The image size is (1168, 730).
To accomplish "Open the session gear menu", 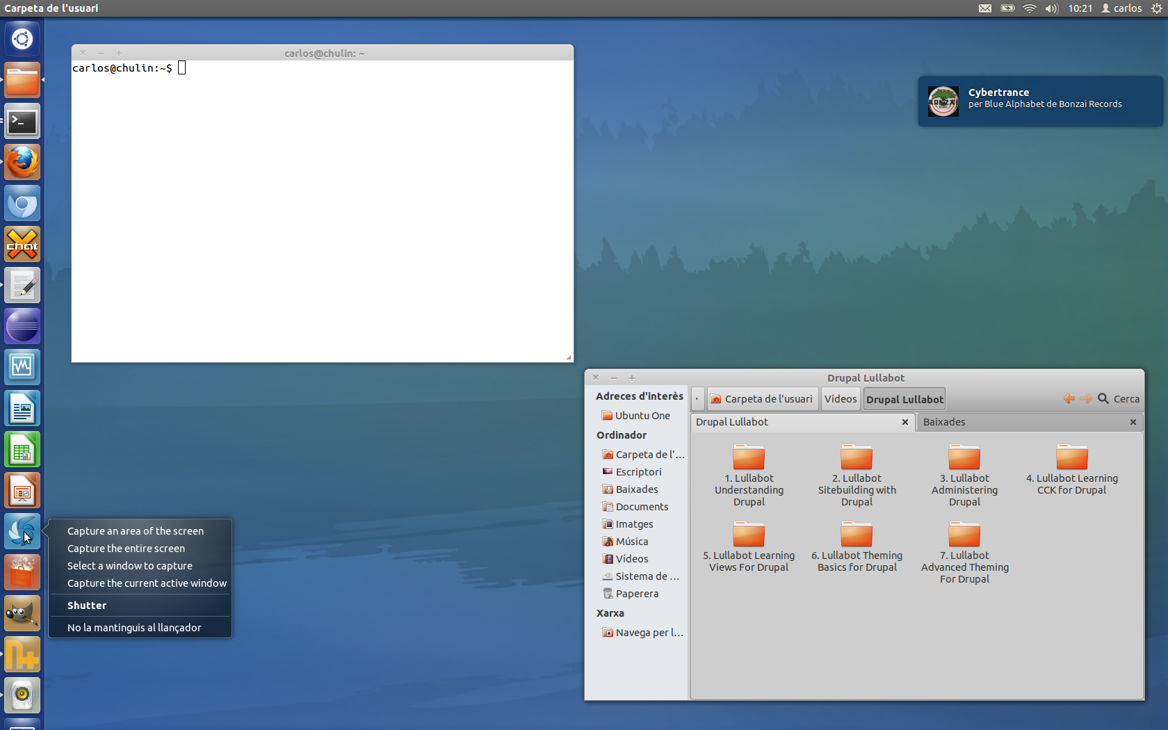I will click(1157, 8).
